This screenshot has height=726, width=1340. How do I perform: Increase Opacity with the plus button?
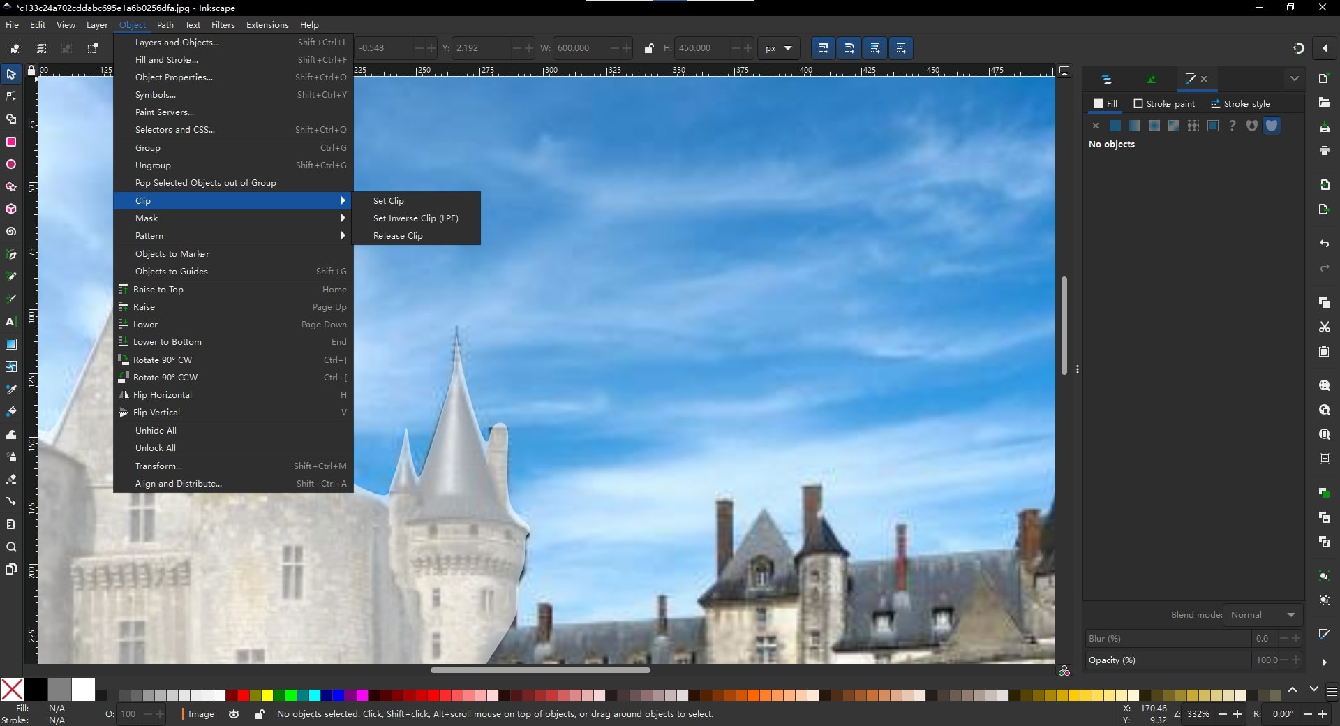coord(1295,660)
